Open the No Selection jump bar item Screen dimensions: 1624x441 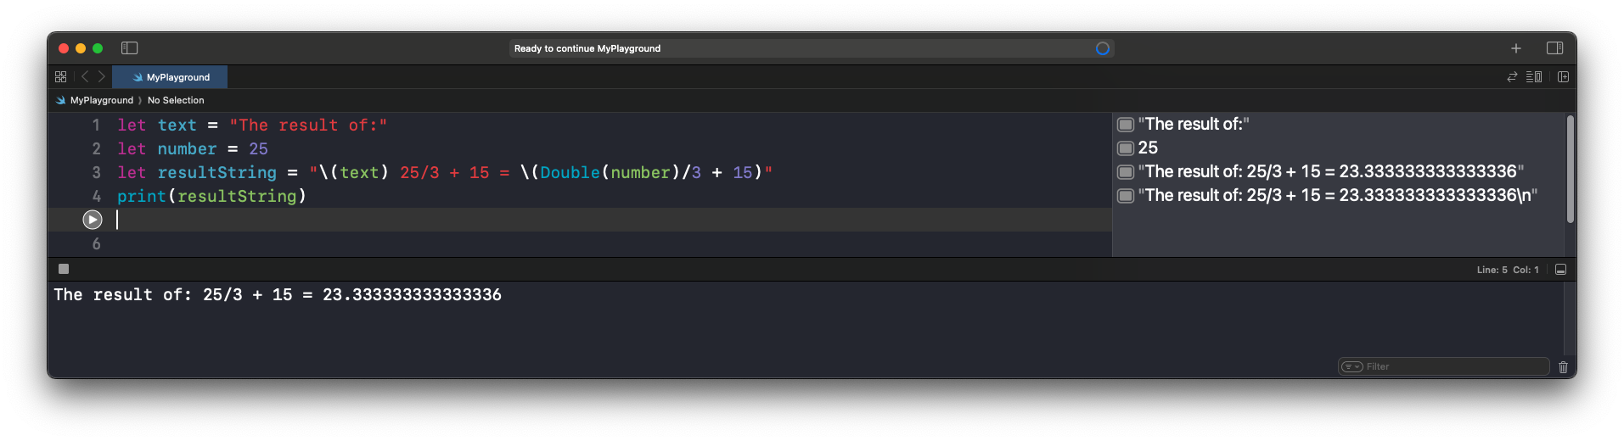(176, 100)
